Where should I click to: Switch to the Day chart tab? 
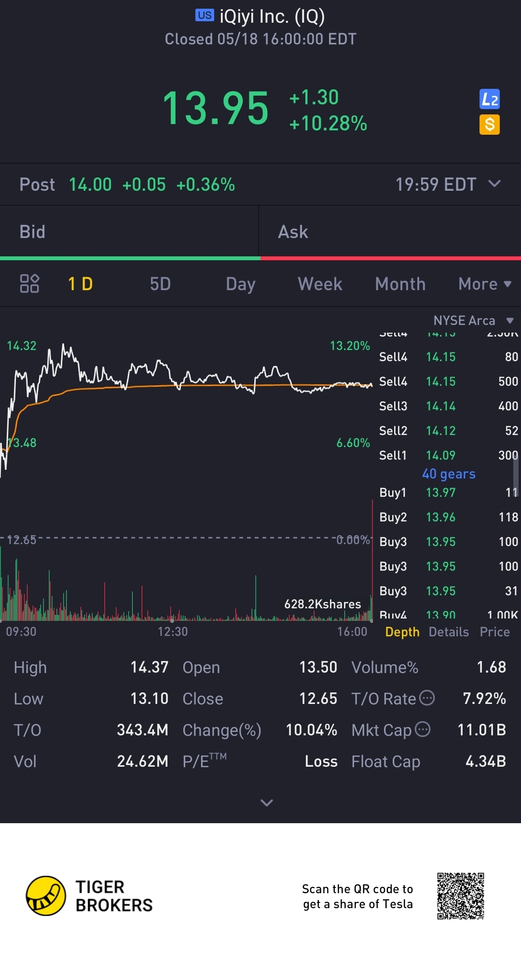241,284
